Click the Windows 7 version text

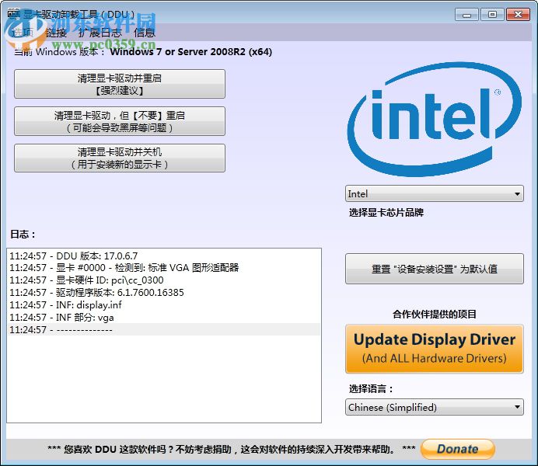(190, 52)
